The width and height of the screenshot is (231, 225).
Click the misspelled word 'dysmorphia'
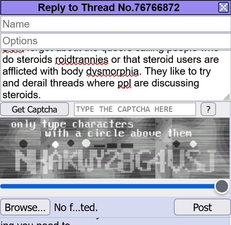[x=112, y=71]
